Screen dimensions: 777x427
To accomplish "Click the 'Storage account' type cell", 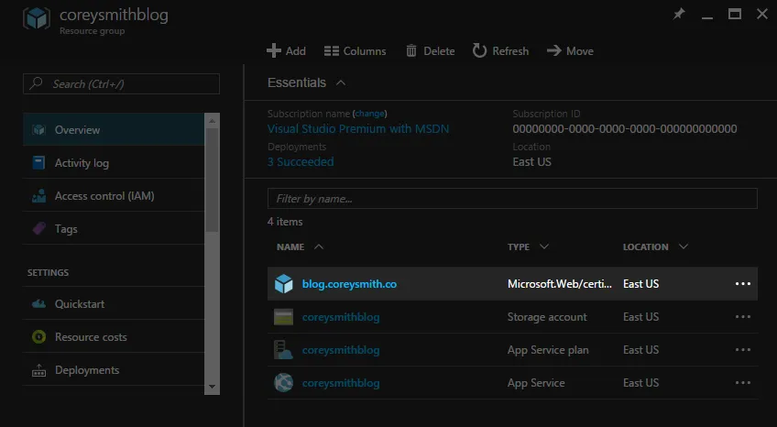I will (547, 317).
